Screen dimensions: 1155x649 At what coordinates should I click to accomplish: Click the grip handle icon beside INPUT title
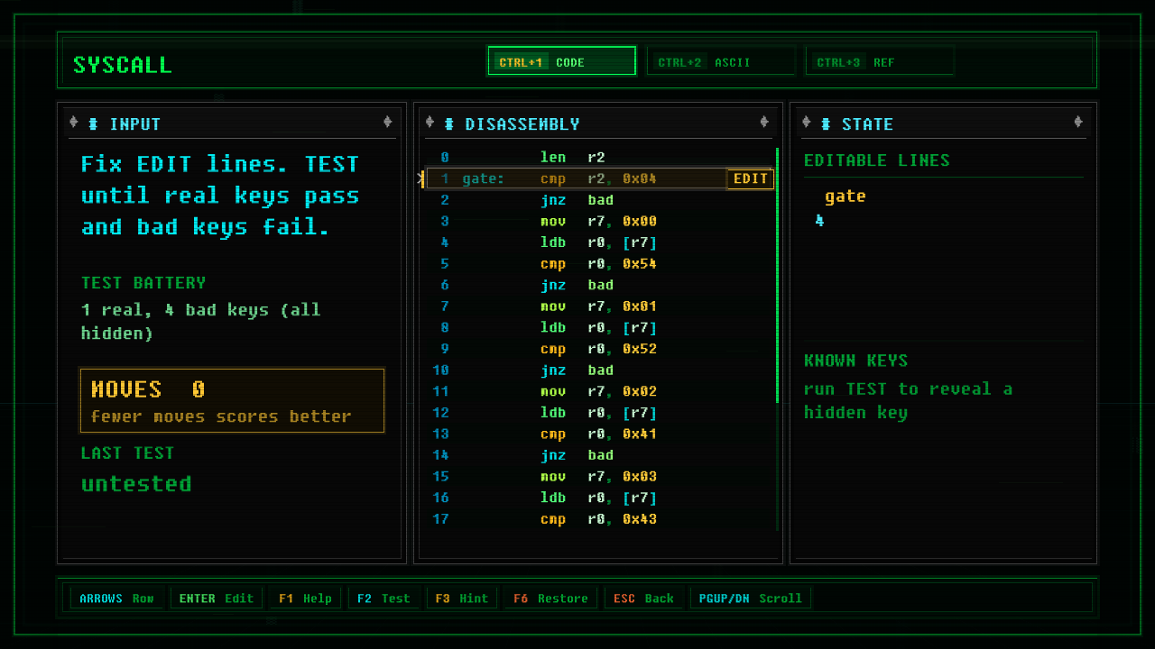pos(93,123)
